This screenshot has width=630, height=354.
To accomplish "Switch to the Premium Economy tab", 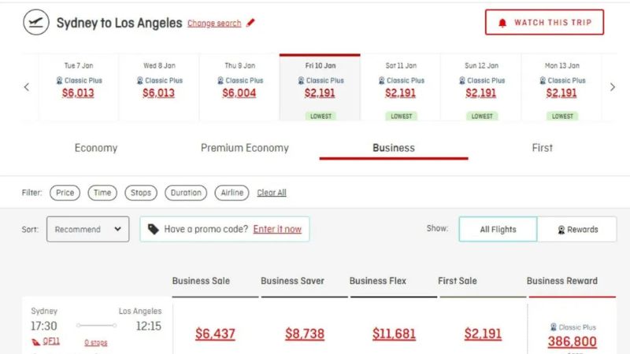I will (244, 148).
